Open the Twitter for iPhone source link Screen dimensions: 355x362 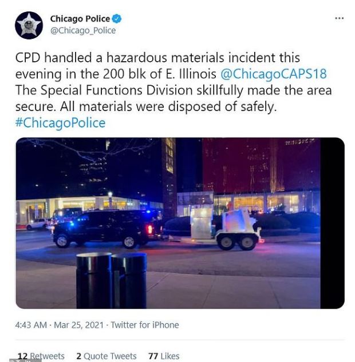[x=145, y=325]
